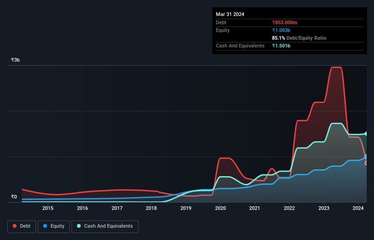Click the teal Cash legend dot
374x240 pixels.
[x=79, y=226]
